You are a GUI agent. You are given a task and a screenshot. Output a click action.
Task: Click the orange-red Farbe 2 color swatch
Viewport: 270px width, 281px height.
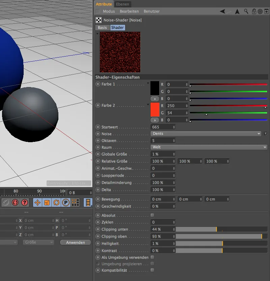(x=155, y=109)
